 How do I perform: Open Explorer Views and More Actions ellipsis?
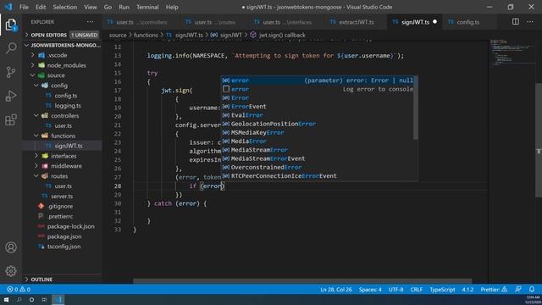pos(91,22)
